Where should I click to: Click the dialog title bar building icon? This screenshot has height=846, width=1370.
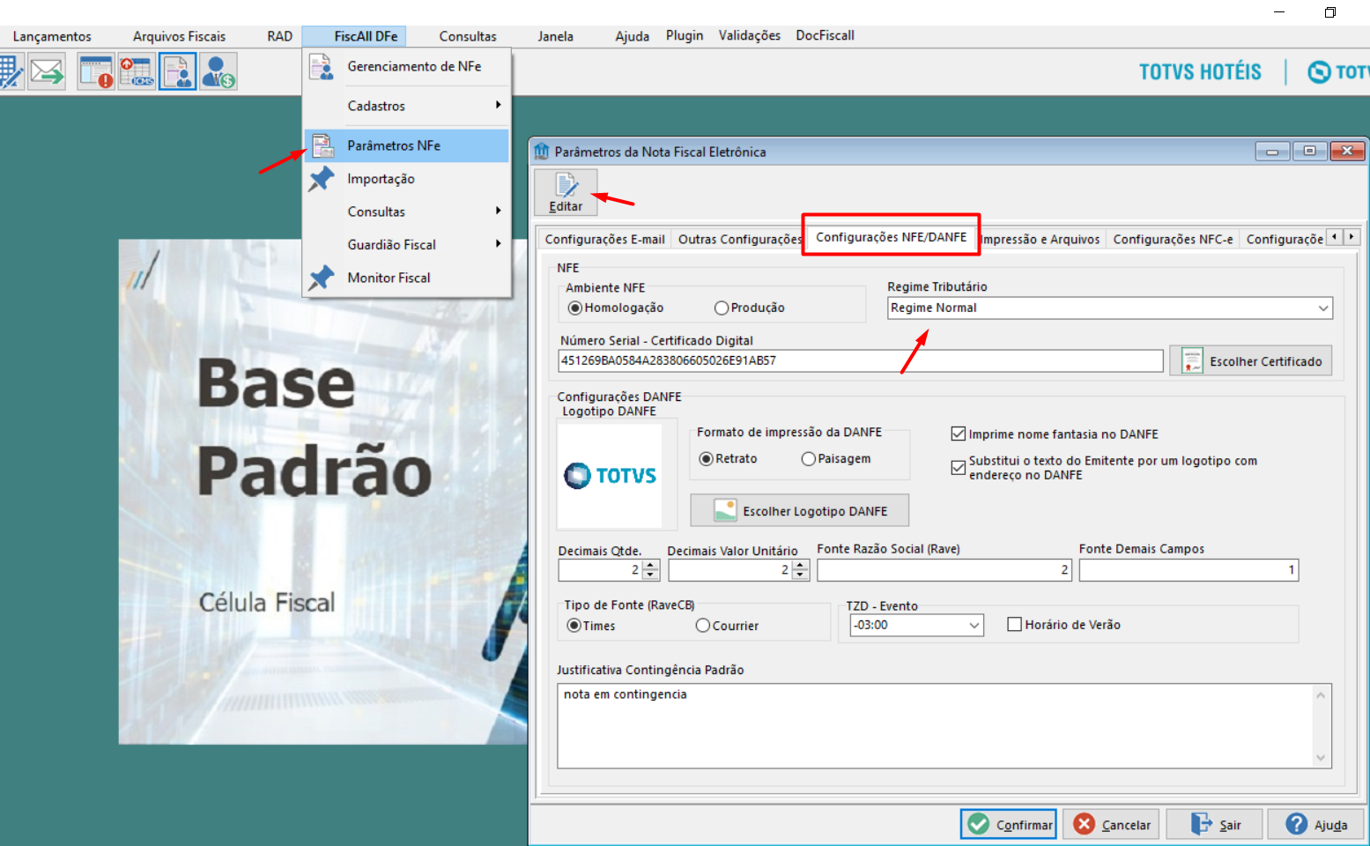(x=542, y=152)
